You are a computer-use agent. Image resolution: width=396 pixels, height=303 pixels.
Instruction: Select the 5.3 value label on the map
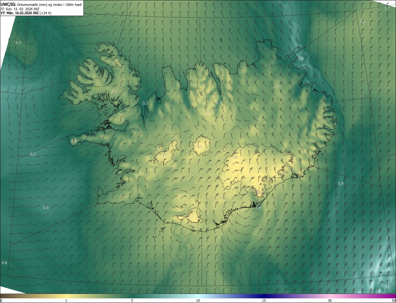[145, 103]
